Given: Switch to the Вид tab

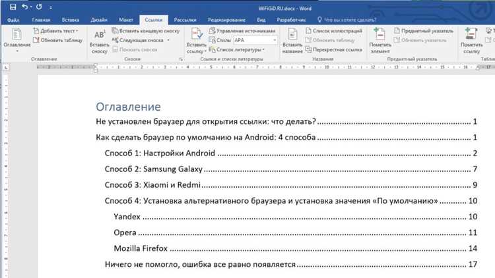Looking at the screenshot, I should (261, 20).
